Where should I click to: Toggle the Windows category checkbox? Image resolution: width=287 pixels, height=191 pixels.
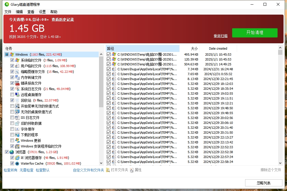pos(7,54)
